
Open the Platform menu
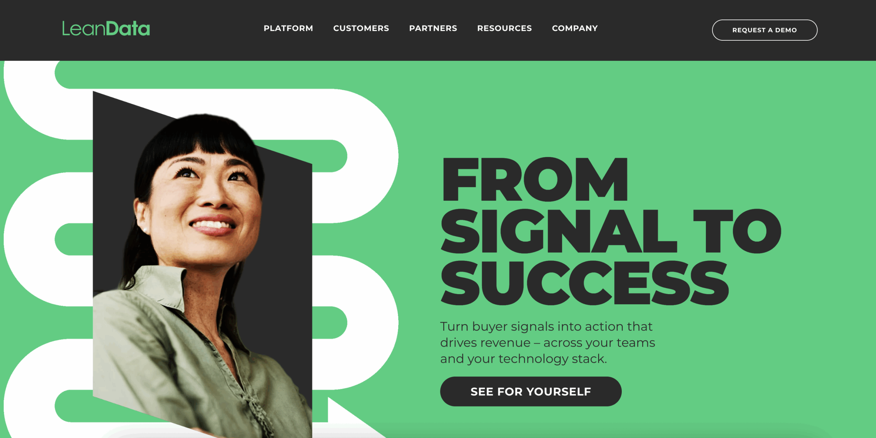pyautogui.click(x=288, y=28)
